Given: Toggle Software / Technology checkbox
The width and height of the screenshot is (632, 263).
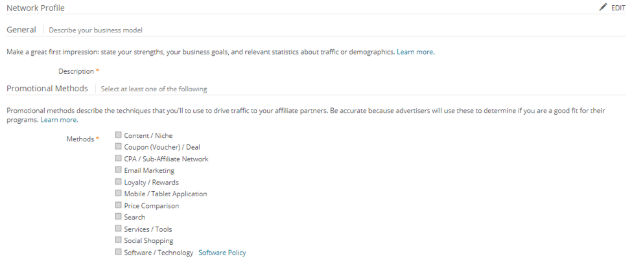Looking at the screenshot, I should pos(119,252).
